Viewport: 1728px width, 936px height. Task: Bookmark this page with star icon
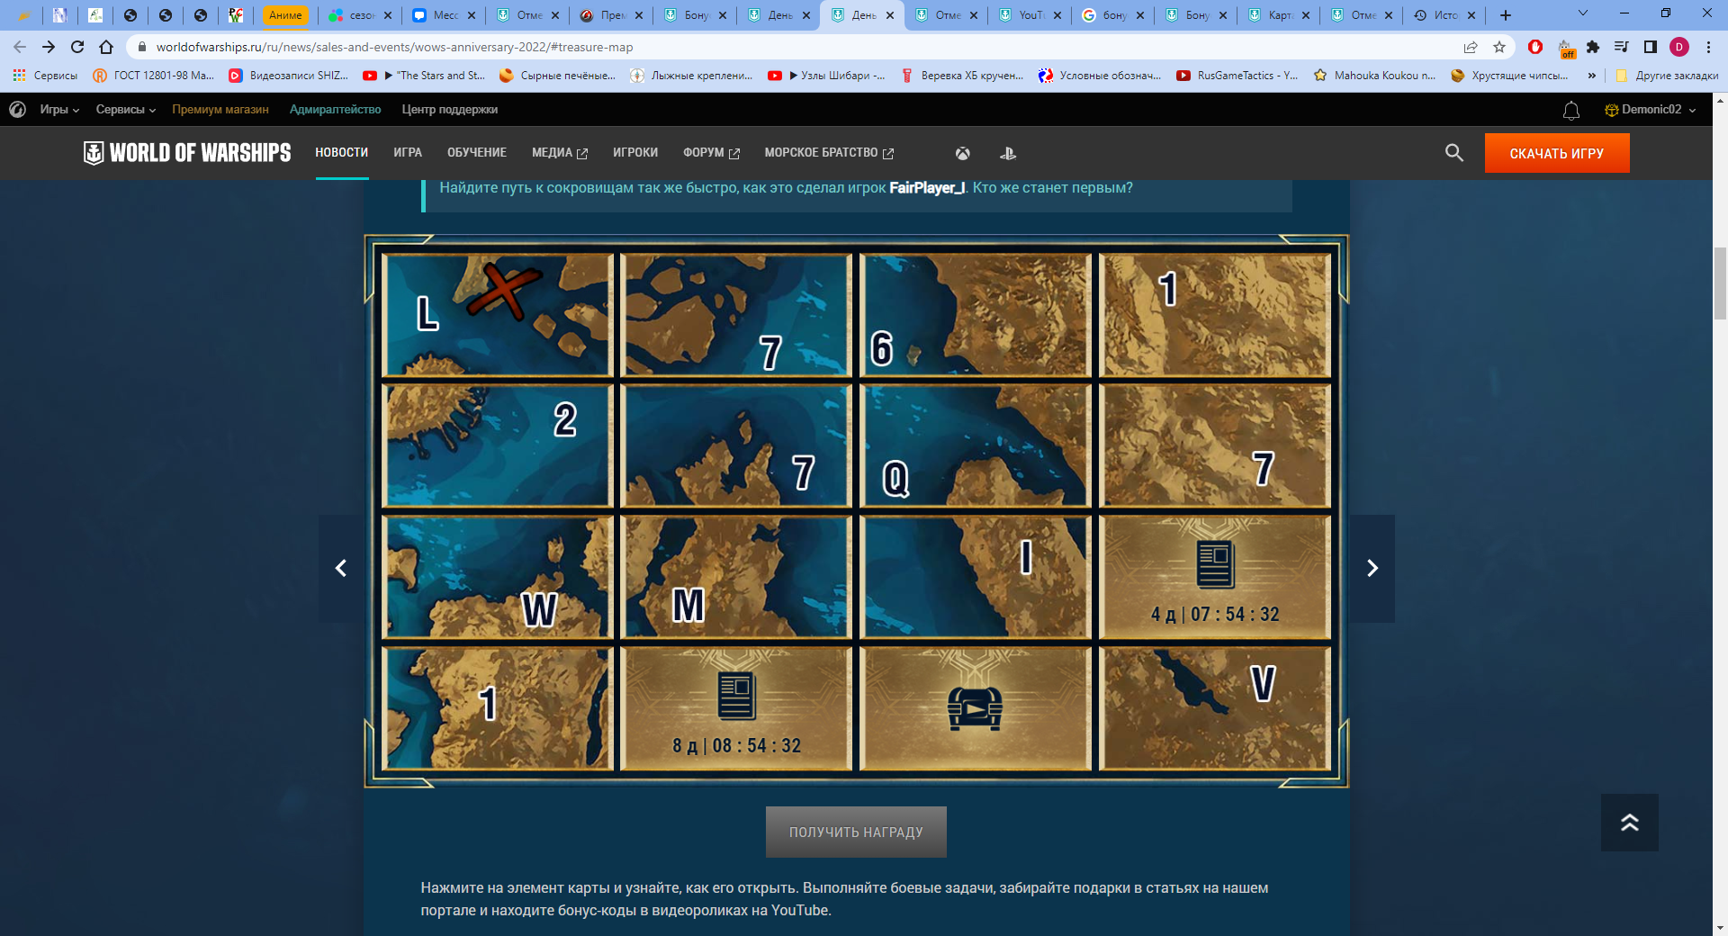point(1499,47)
